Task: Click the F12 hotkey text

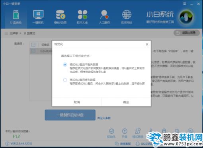Action: (16, 136)
